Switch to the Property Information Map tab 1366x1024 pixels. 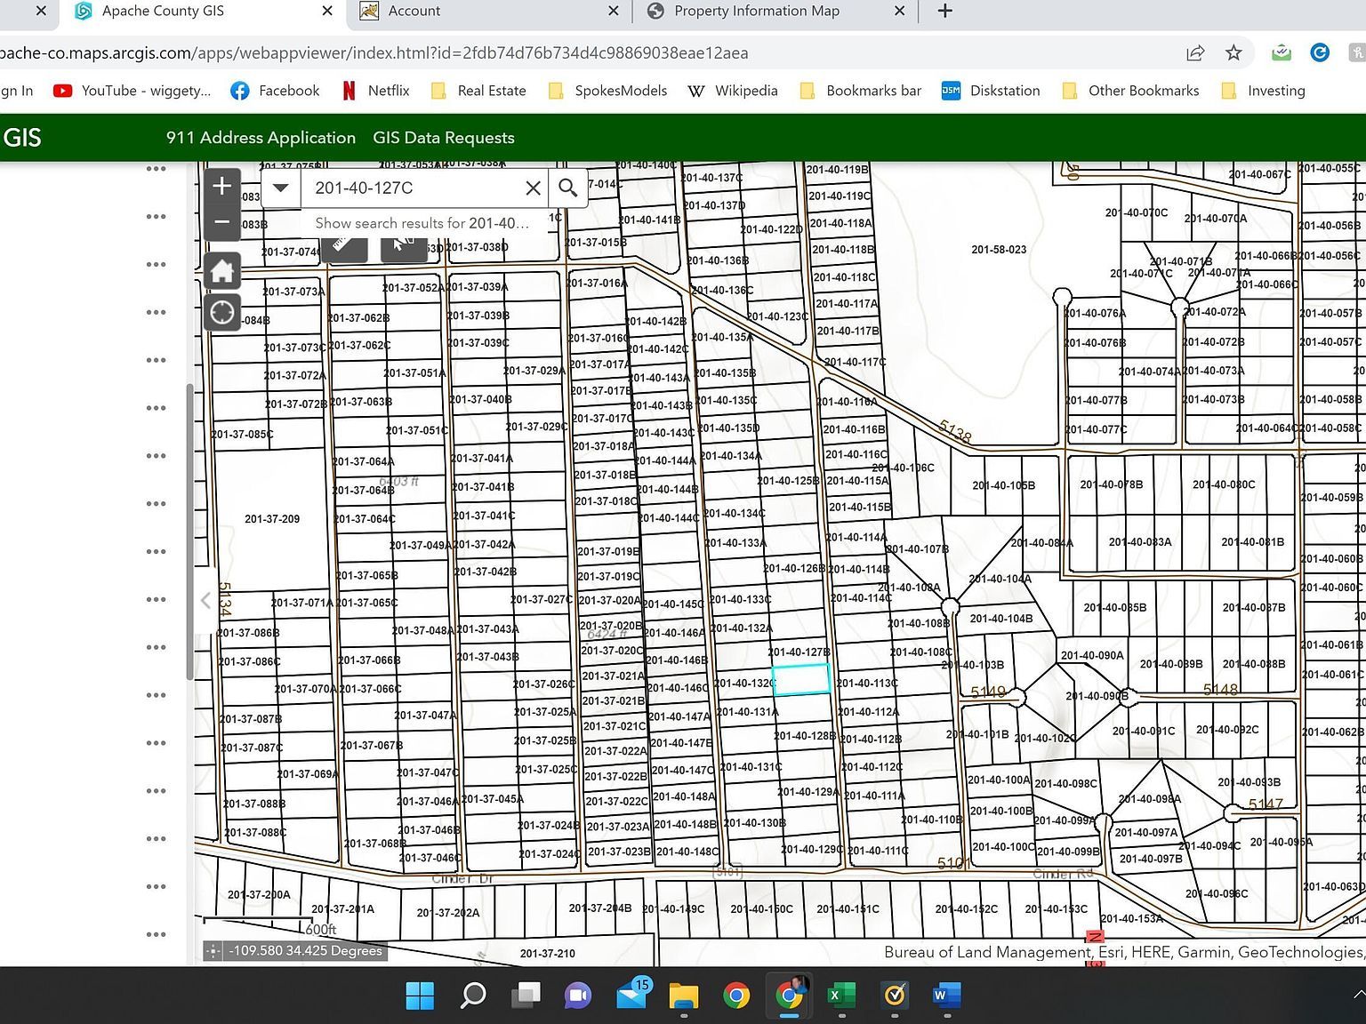(x=756, y=12)
